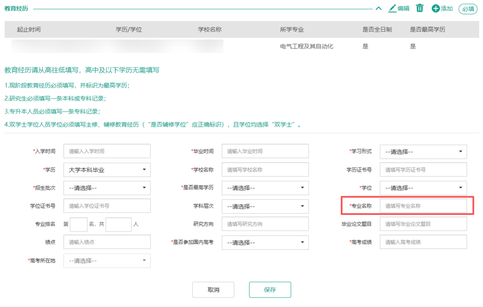Click the 学历证书号 input field
483x307 pixels.
[423, 170]
